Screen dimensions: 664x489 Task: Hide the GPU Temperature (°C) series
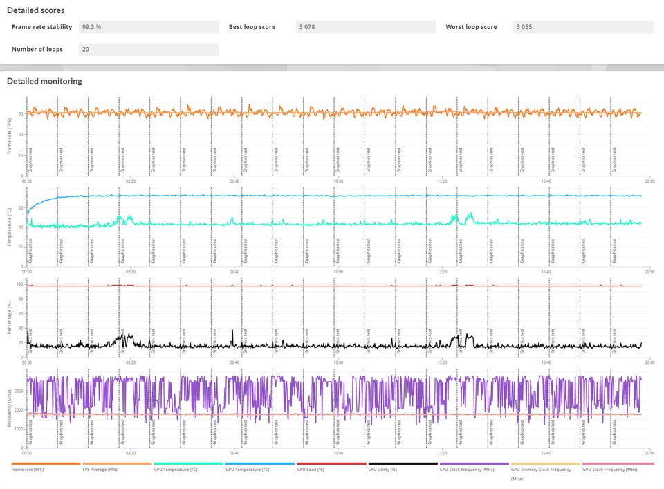(259, 464)
